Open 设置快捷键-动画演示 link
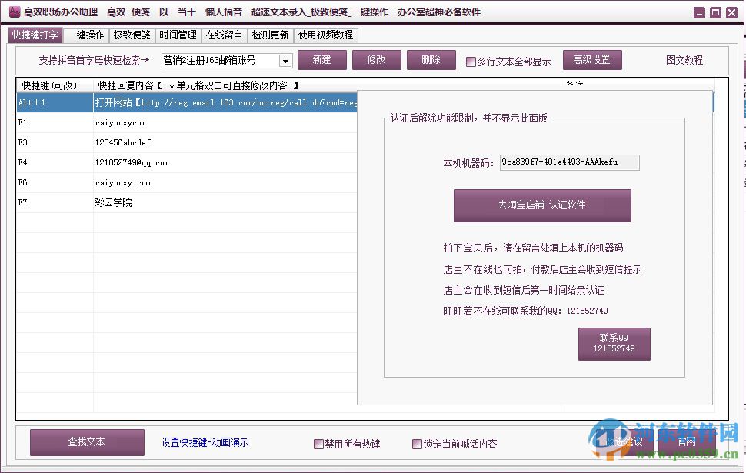This screenshot has width=746, height=473. 205,442
